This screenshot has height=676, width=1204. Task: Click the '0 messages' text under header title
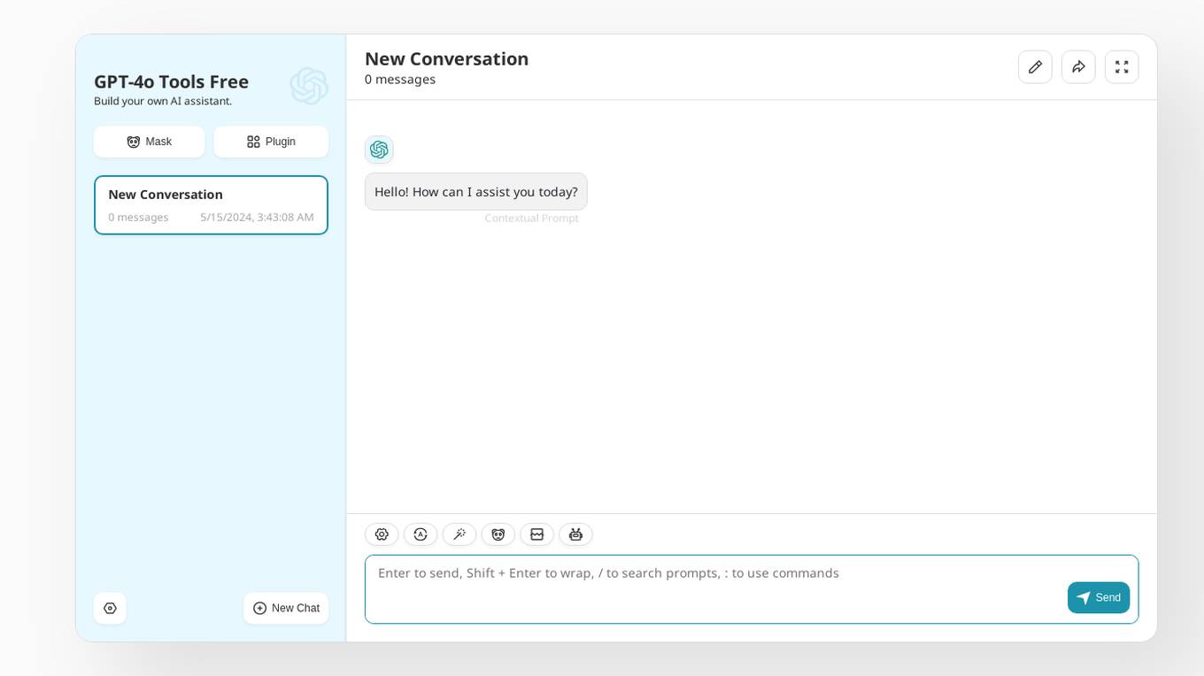pos(400,80)
